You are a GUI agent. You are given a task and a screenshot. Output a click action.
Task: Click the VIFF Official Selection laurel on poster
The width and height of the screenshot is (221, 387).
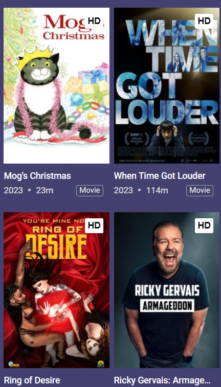[x=137, y=139]
